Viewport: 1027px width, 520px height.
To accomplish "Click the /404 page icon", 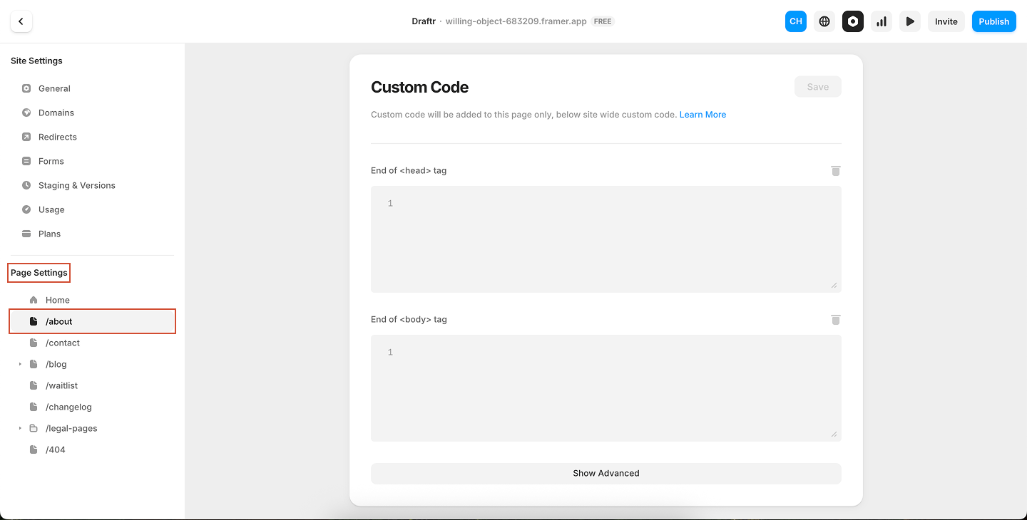I will [x=34, y=449].
